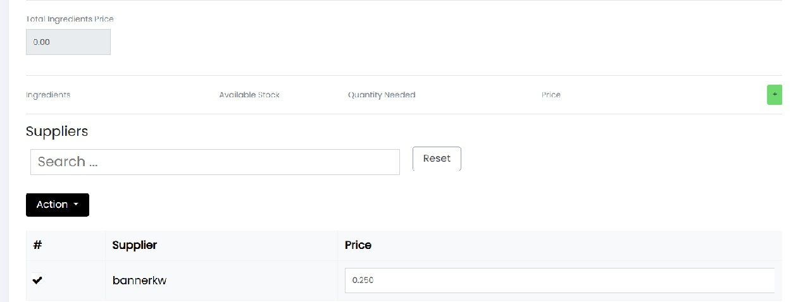Focus the Suppliers search box
Viewport: 803px width, 302px height.
(215, 162)
